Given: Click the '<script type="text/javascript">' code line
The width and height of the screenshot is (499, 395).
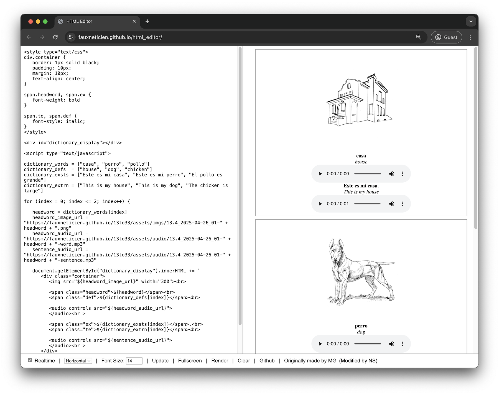Looking at the screenshot, I should click(67, 153).
